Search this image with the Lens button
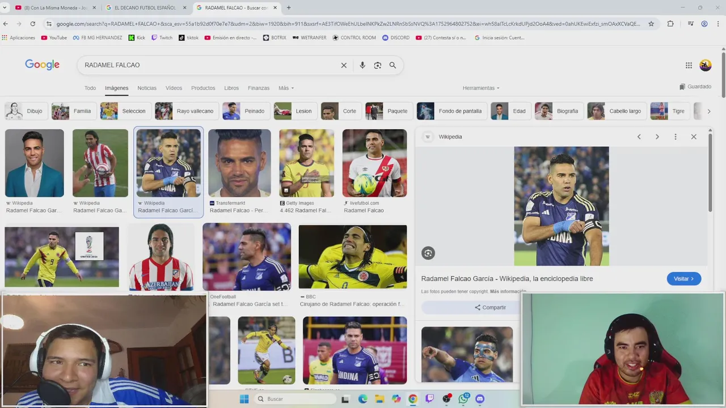This screenshot has width=726, height=408. click(x=428, y=253)
